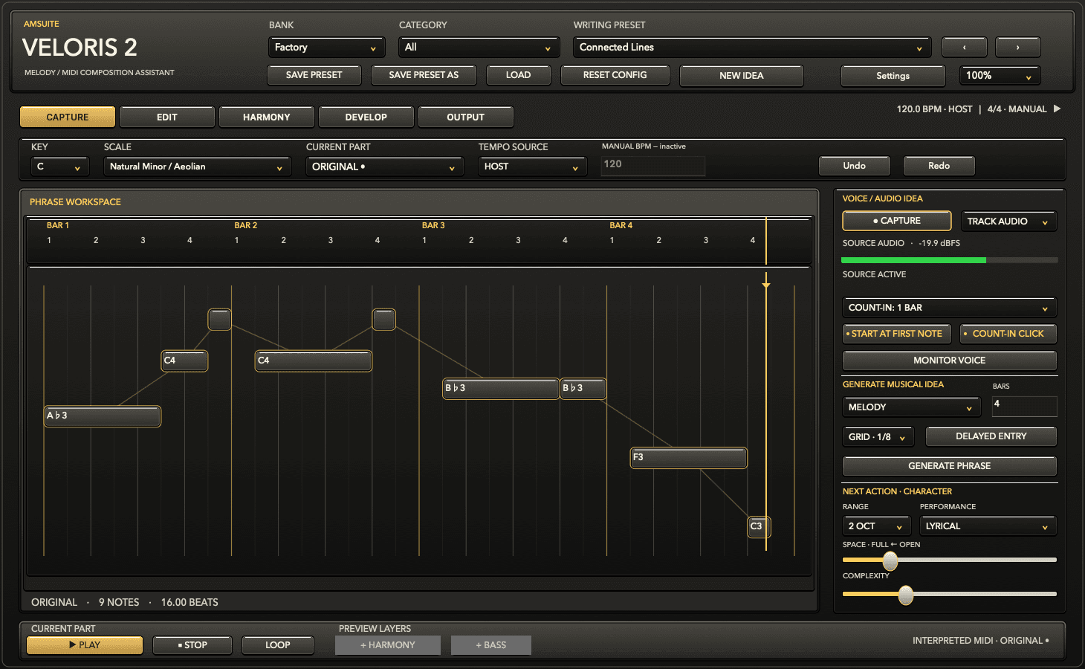The image size is (1085, 669).
Task: Expand the Current Part ORIGINAL dropdown
Action: (384, 167)
